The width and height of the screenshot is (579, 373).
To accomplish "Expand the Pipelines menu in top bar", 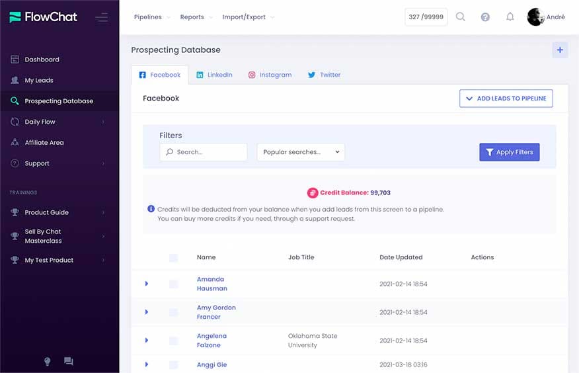I will pos(151,17).
